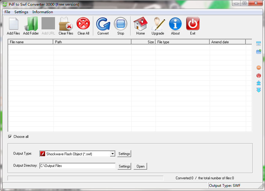Image resolution: width=265 pixels, height=191 pixels.
Task: Click the Add Files toolbar icon
Action: tap(14, 24)
